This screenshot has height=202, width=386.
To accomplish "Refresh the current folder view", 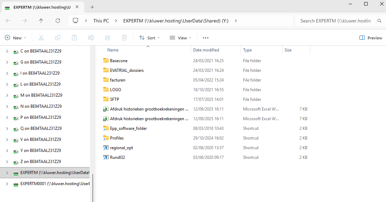I will 58,21.
